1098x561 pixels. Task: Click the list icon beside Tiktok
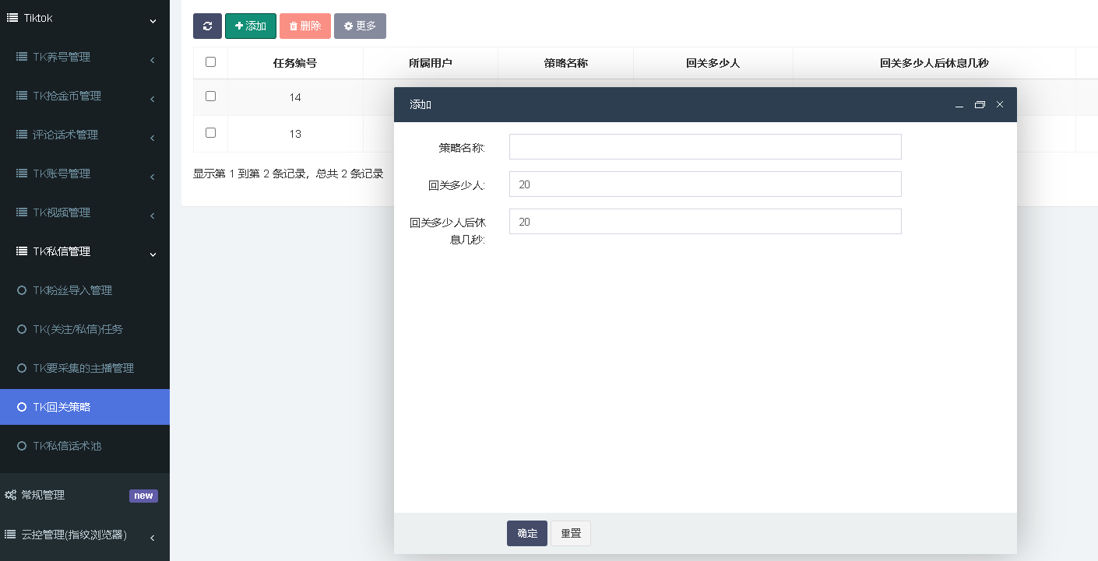point(12,18)
